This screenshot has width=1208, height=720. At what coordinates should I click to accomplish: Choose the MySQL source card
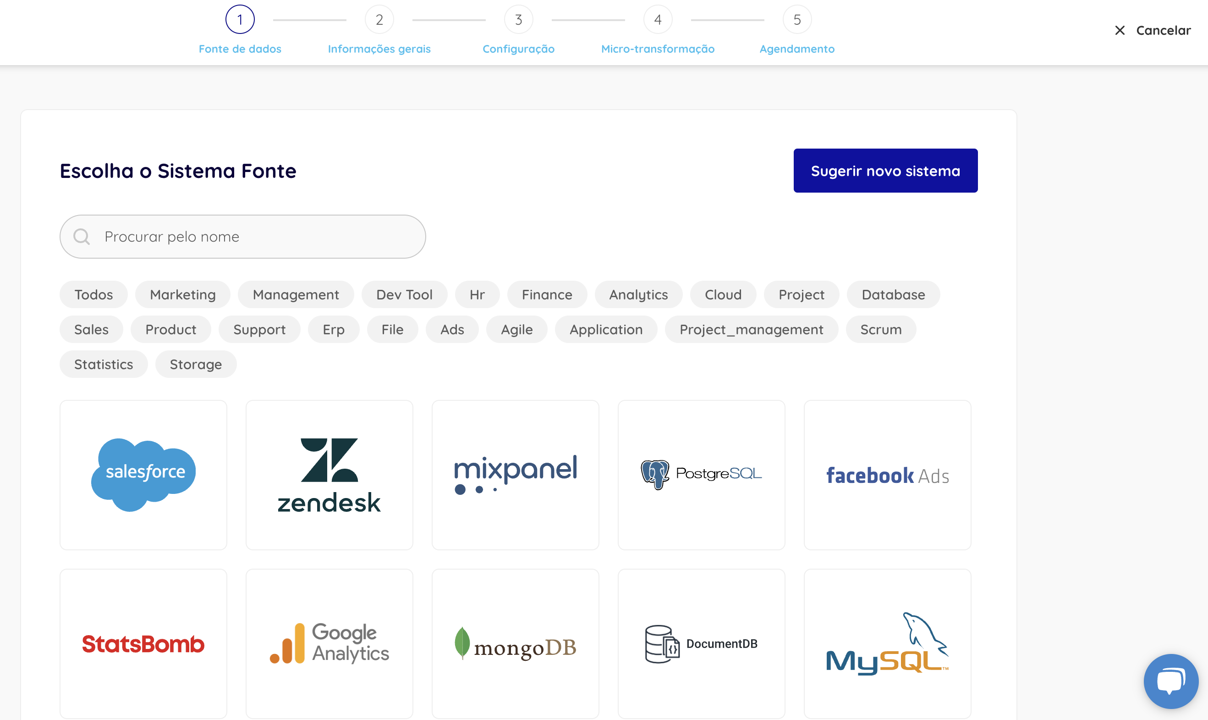click(888, 643)
